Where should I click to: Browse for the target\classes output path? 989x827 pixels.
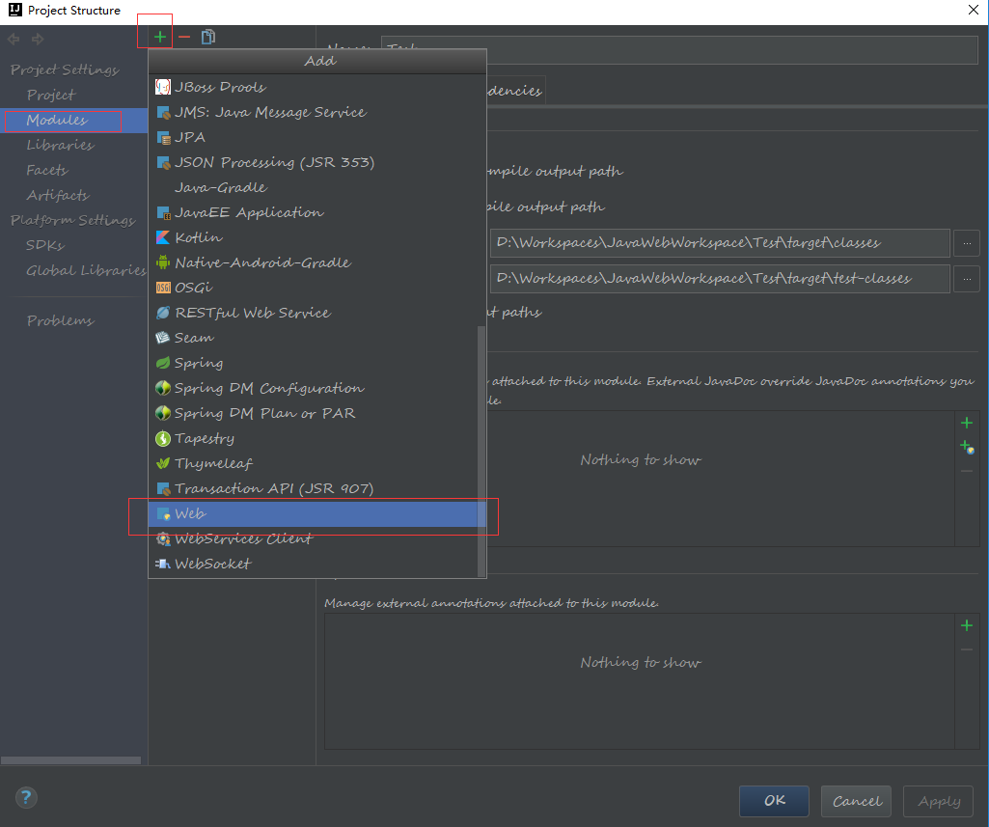[x=967, y=243]
